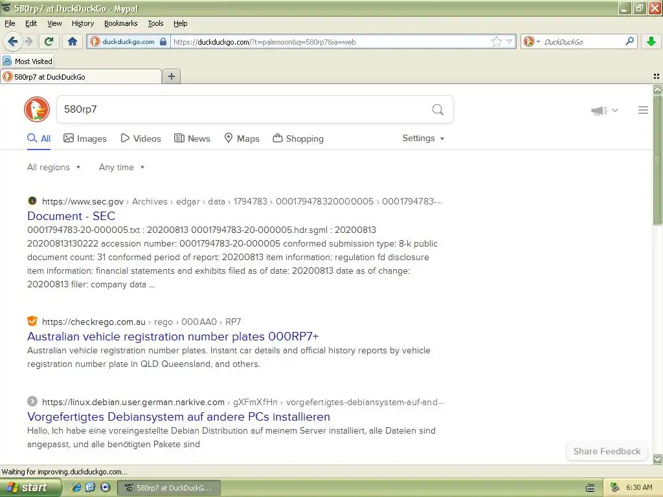Open the Most Visited bookmarks folder
The width and height of the screenshot is (663, 497).
click(27, 61)
